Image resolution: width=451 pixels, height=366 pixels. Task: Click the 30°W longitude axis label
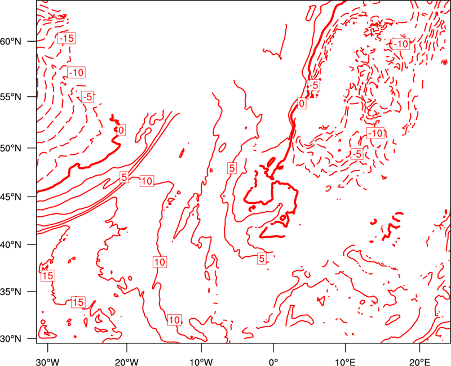(x=48, y=362)
